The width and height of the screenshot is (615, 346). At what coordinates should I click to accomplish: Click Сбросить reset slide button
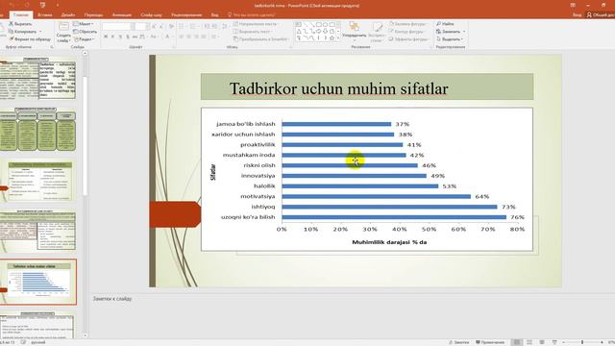click(86, 32)
